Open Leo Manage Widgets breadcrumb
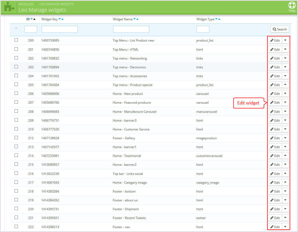 click(x=57, y=4)
